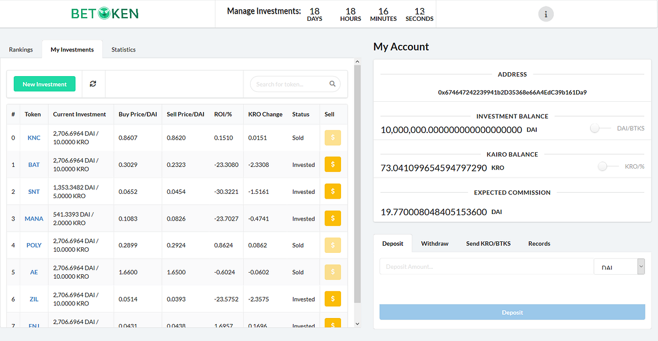Open the DAI deposit currency dropdown
Image resolution: width=658 pixels, height=341 pixels.
pyautogui.click(x=619, y=267)
